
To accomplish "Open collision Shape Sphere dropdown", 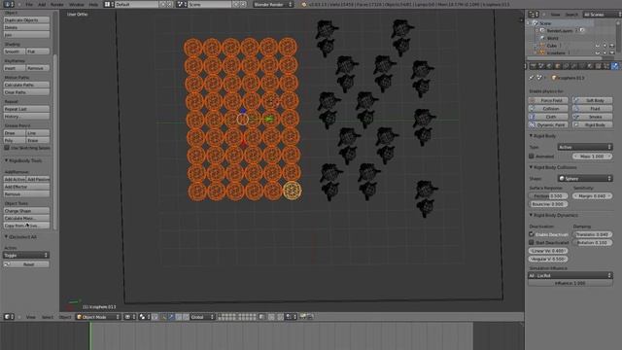I will click(585, 178).
